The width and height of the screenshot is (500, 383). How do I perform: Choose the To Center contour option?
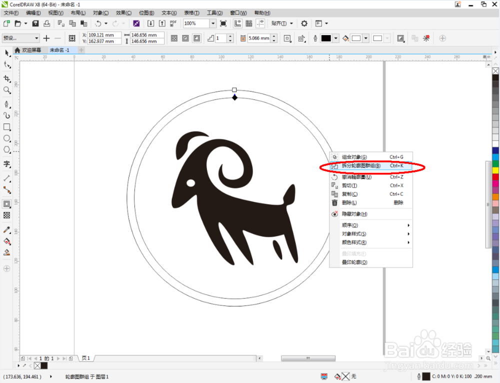[174, 38]
